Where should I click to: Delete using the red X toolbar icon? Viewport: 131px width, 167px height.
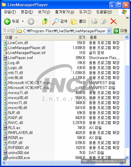pyautogui.click(x=114, y=21)
